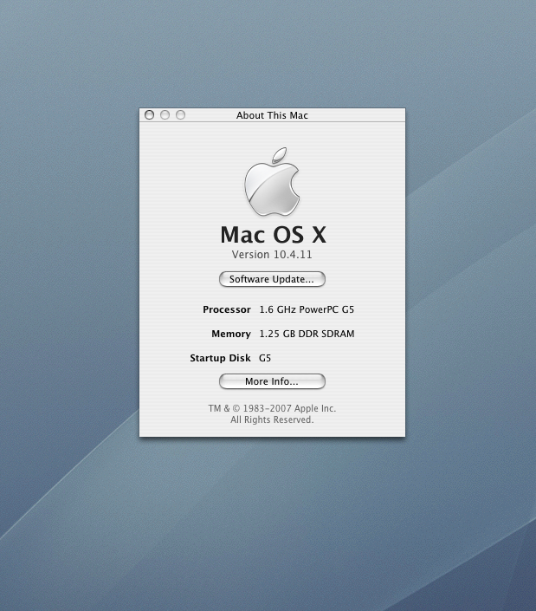Click the Mac OS X heading
Viewport: 536px width, 611px height.
click(x=273, y=235)
